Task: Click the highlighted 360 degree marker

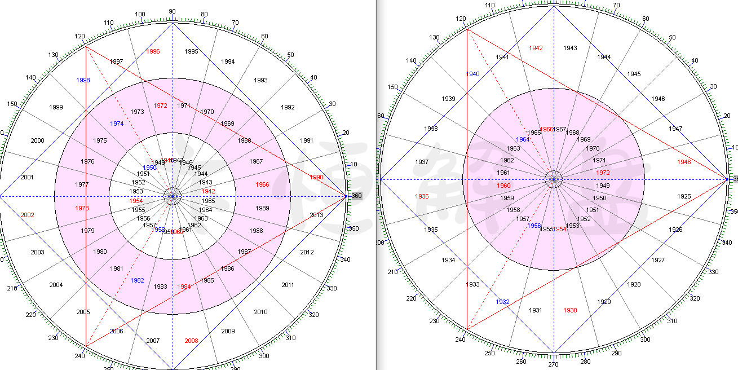Action: pyautogui.click(x=356, y=196)
